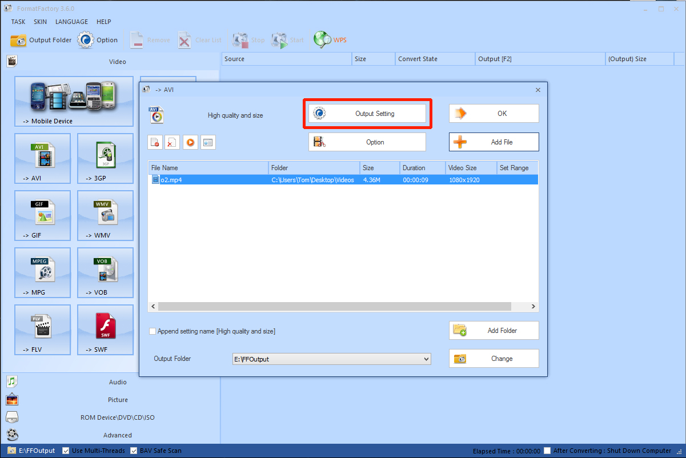Choose the SWF format tile

click(x=106, y=330)
